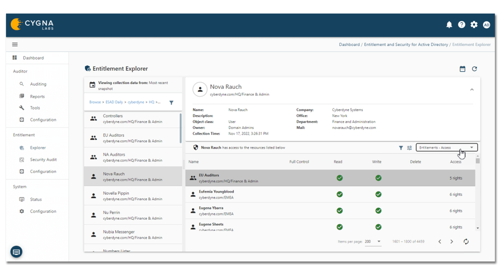The image size is (501, 275).
Task: Open Reports in Auditor section
Action: (x=37, y=96)
